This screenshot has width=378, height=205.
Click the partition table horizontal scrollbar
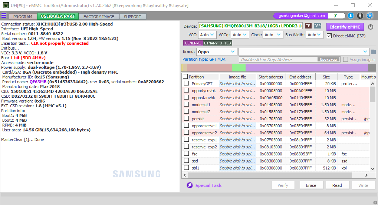270,175
